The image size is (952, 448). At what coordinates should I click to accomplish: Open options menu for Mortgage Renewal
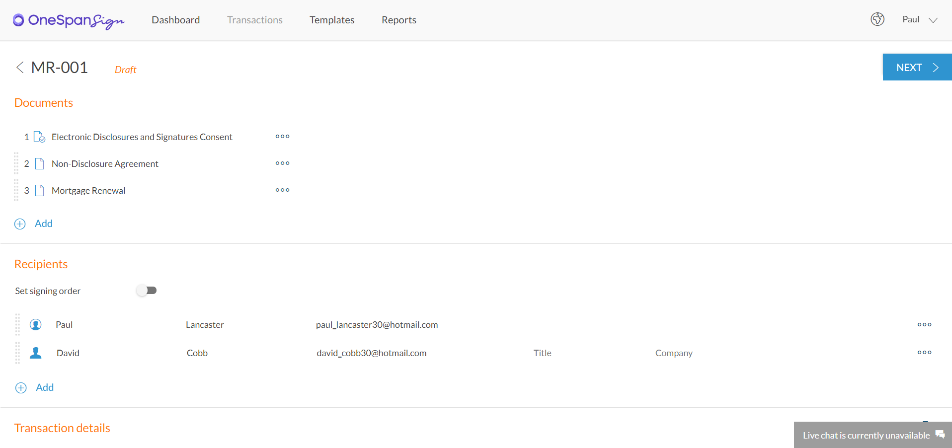[x=283, y=190]
